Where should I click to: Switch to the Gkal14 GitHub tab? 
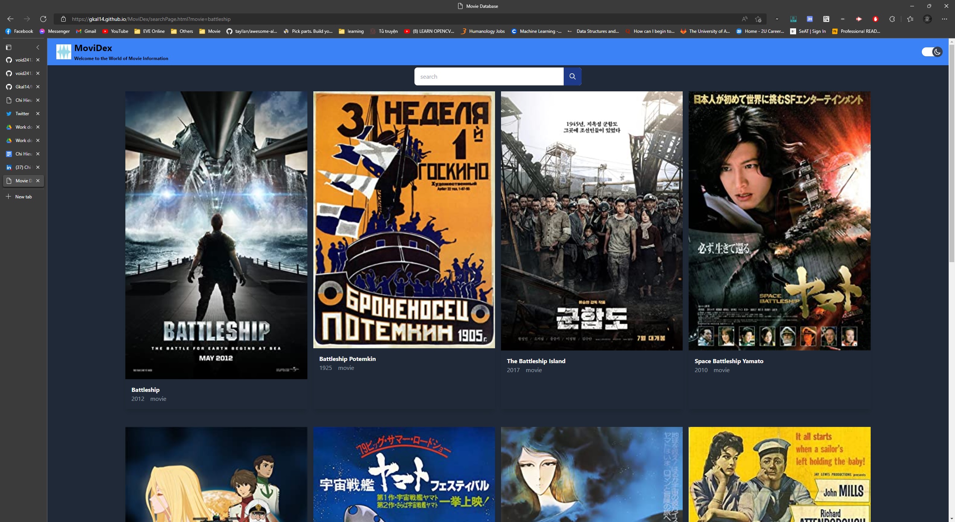click(23, 87)
